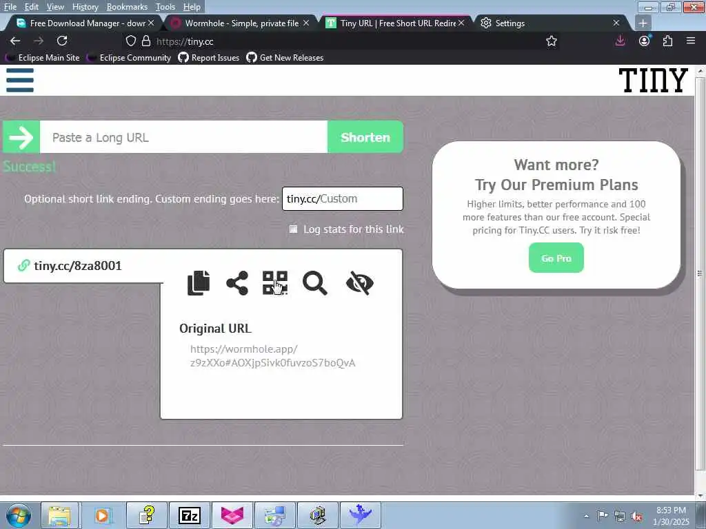Screen dimensions: 706x529
Task: Open the Firefox account icon
Action: (645, 41)
